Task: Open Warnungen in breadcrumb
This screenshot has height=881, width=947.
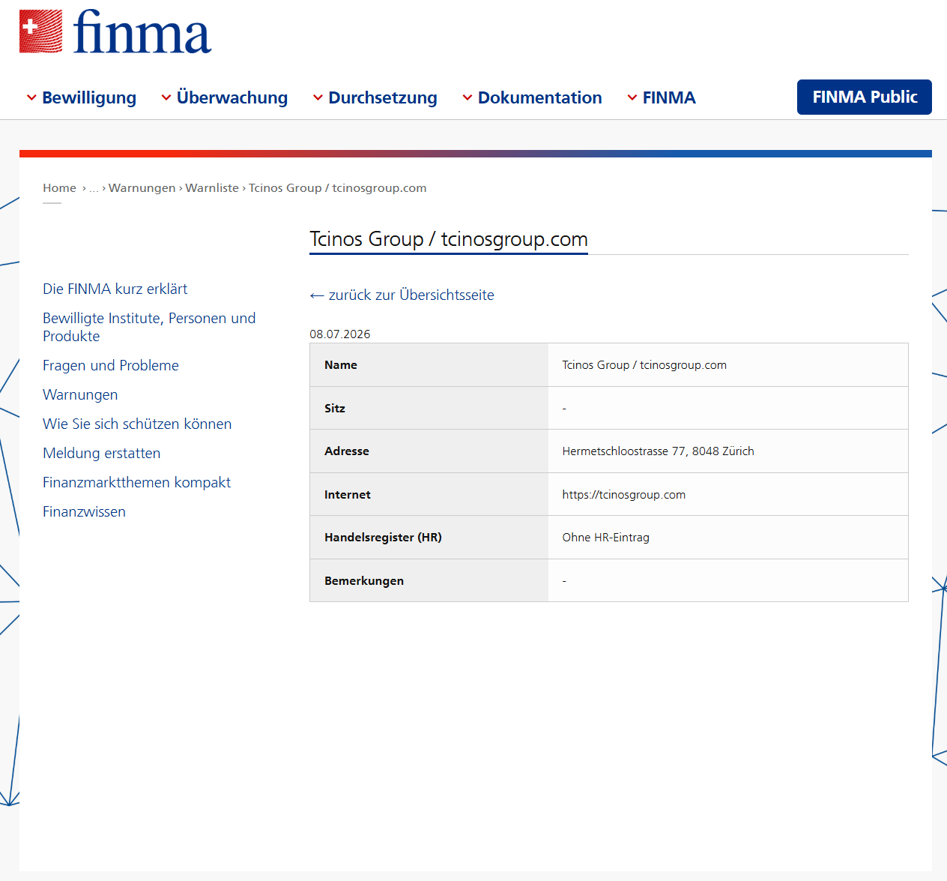Action: coord(142,188)
